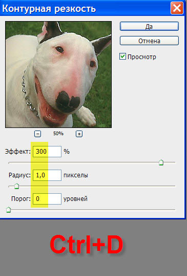The width and height of the screenshot is (187, 276).
Task: Click the Отмена button
Action: click(149, 41)
